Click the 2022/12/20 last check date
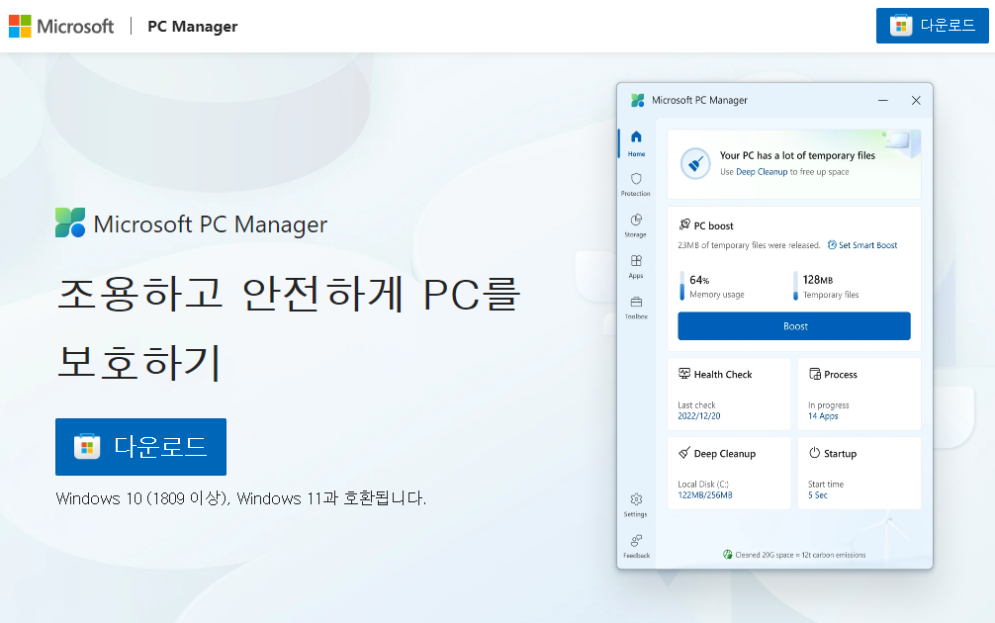 coord(698,416)
